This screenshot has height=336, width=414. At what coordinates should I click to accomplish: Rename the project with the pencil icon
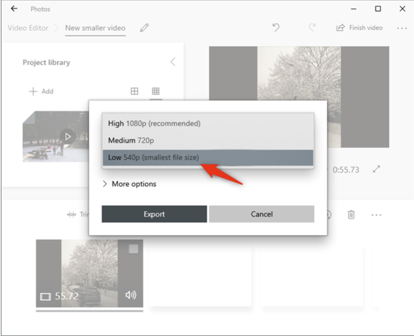pyautogui.click(x=144, y=27)
